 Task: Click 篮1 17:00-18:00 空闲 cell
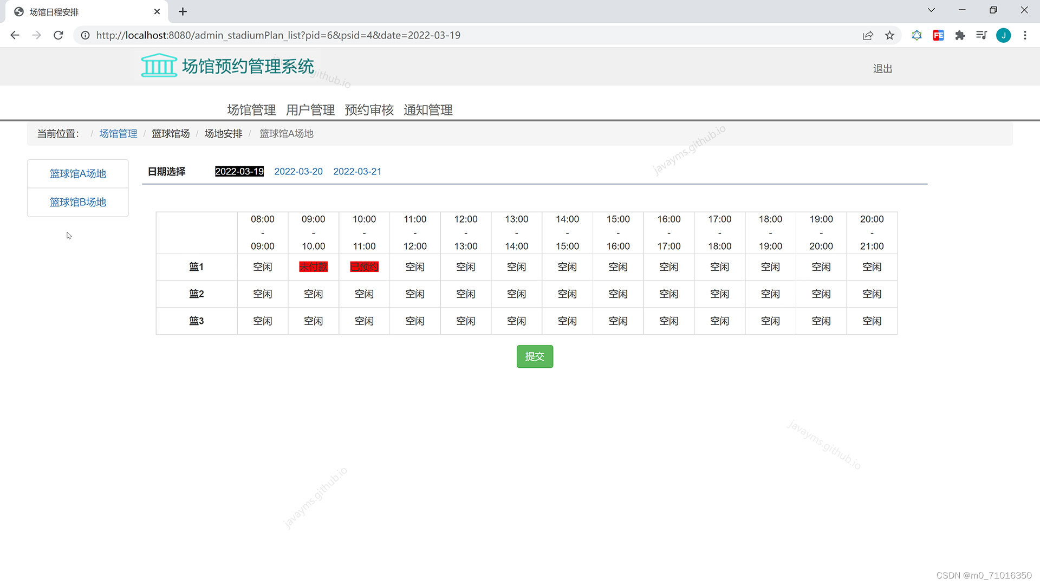[720, 267]
